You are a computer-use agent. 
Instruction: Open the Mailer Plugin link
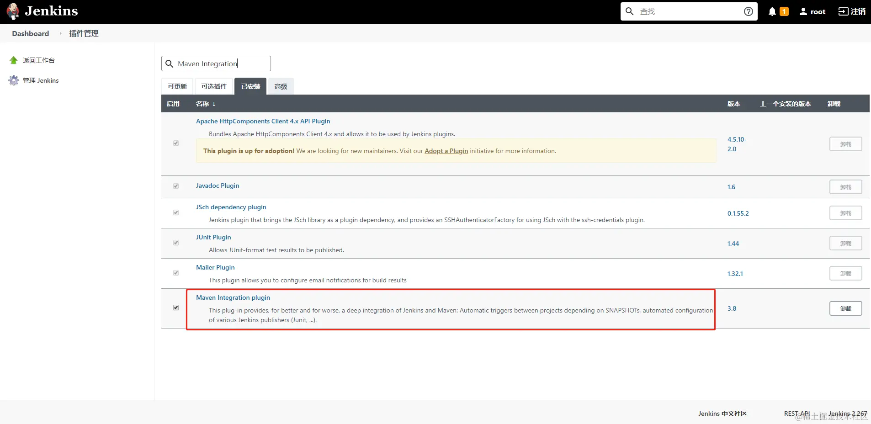[x=215, y=267]
